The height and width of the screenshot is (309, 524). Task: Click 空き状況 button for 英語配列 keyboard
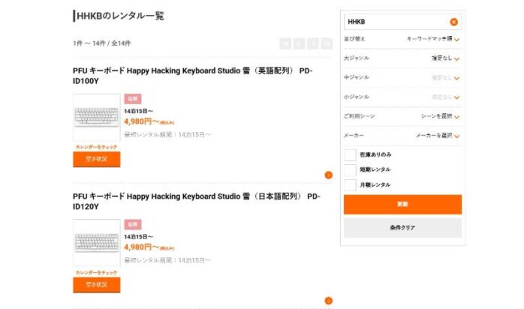(x=97, y=159)
